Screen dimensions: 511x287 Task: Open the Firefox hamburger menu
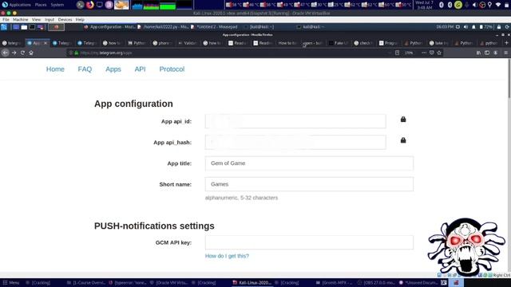pyautogui.click(x=505, y=53)
